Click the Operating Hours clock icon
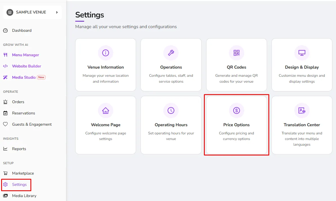Image resolution: width=336 pixels, height=201 pixels. pyautogui.click(x=171, y=110)
